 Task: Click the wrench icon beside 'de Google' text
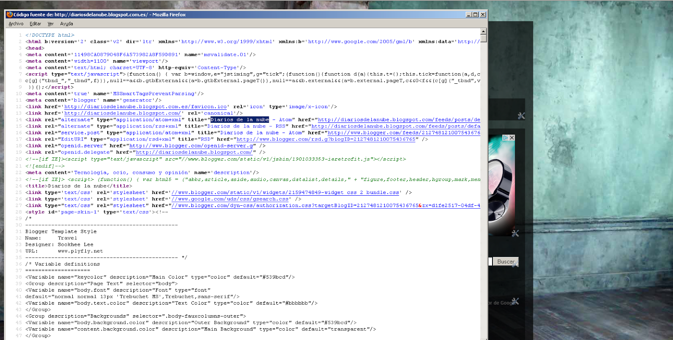pyautogui.click(x=515, y=301)
